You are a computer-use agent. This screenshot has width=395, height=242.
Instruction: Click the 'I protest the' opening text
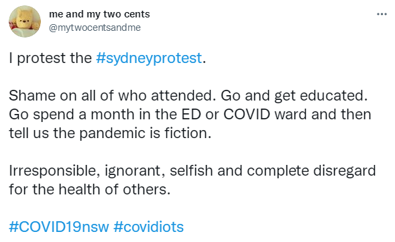click(x=50, y=58)
